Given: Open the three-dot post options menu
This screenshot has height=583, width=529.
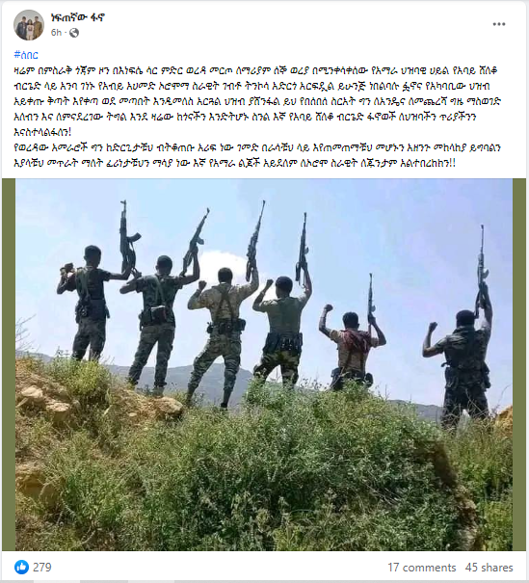Looking at the screenshot, I should (x=499, y=24).
